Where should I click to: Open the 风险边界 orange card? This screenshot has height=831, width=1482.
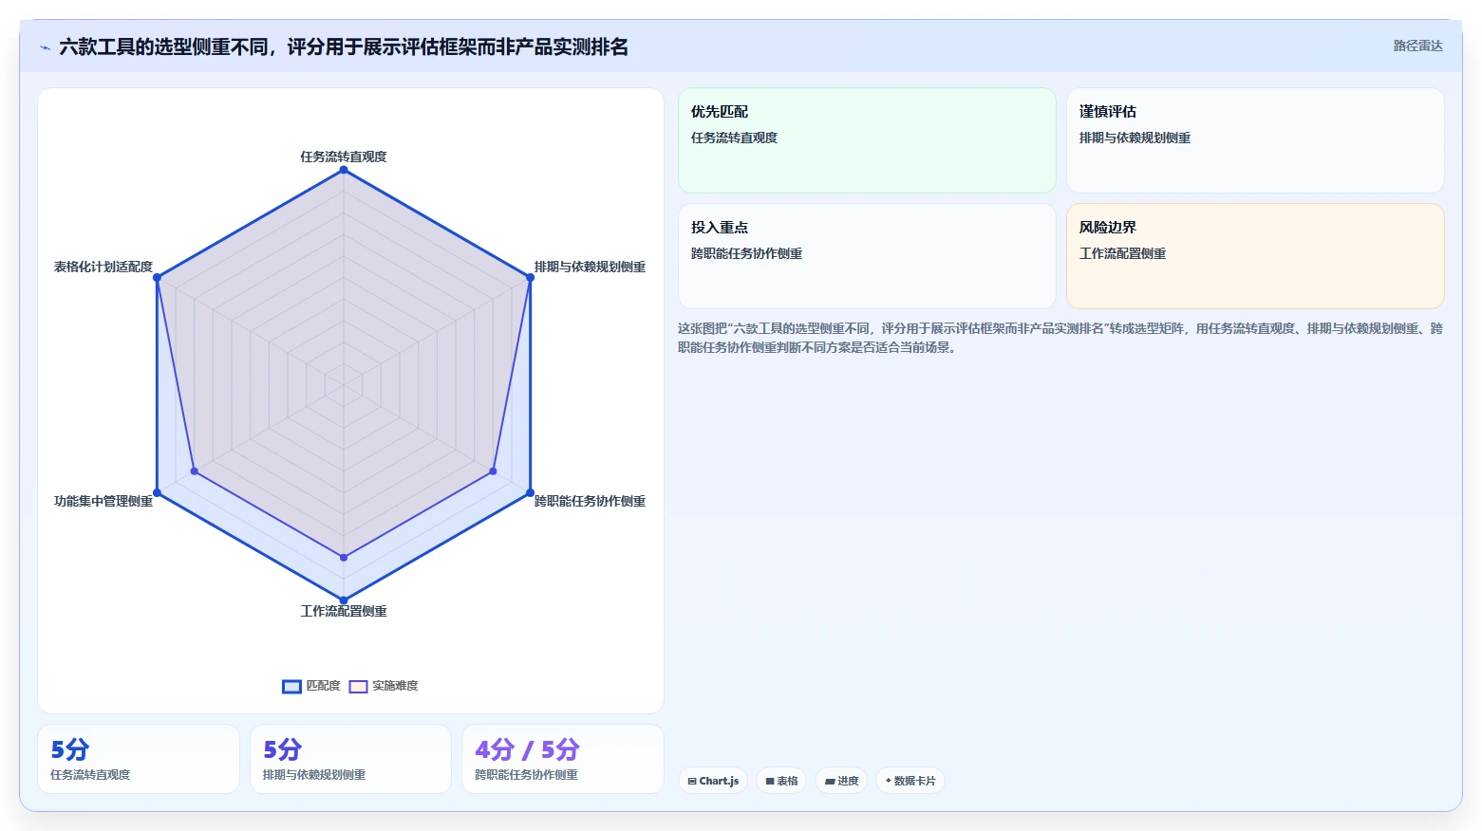1255,256
